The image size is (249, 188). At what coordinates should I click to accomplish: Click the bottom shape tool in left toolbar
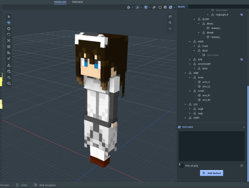9,83
